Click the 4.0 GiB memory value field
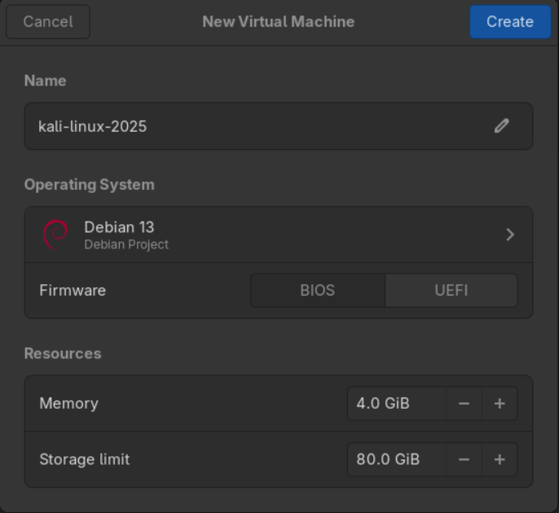This screenshot has height=513, width=559. point(396,404)
